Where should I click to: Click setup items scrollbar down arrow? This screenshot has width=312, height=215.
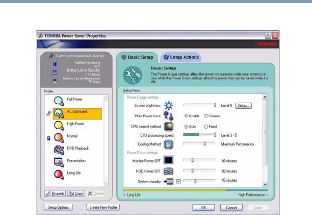pyautogui.click(x=265, y=184)
